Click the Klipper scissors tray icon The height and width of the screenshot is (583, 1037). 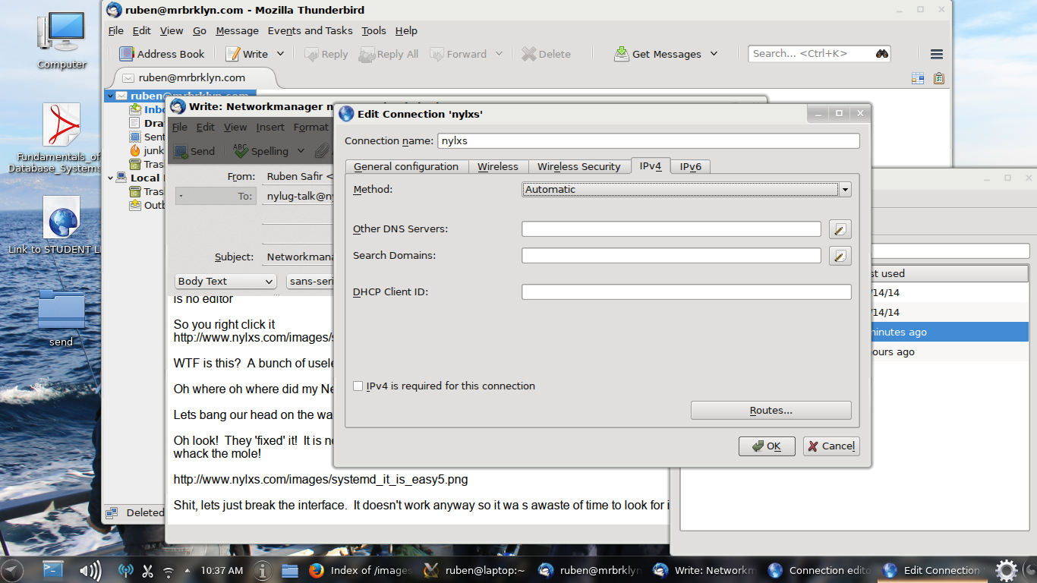(x=148, y=570)
